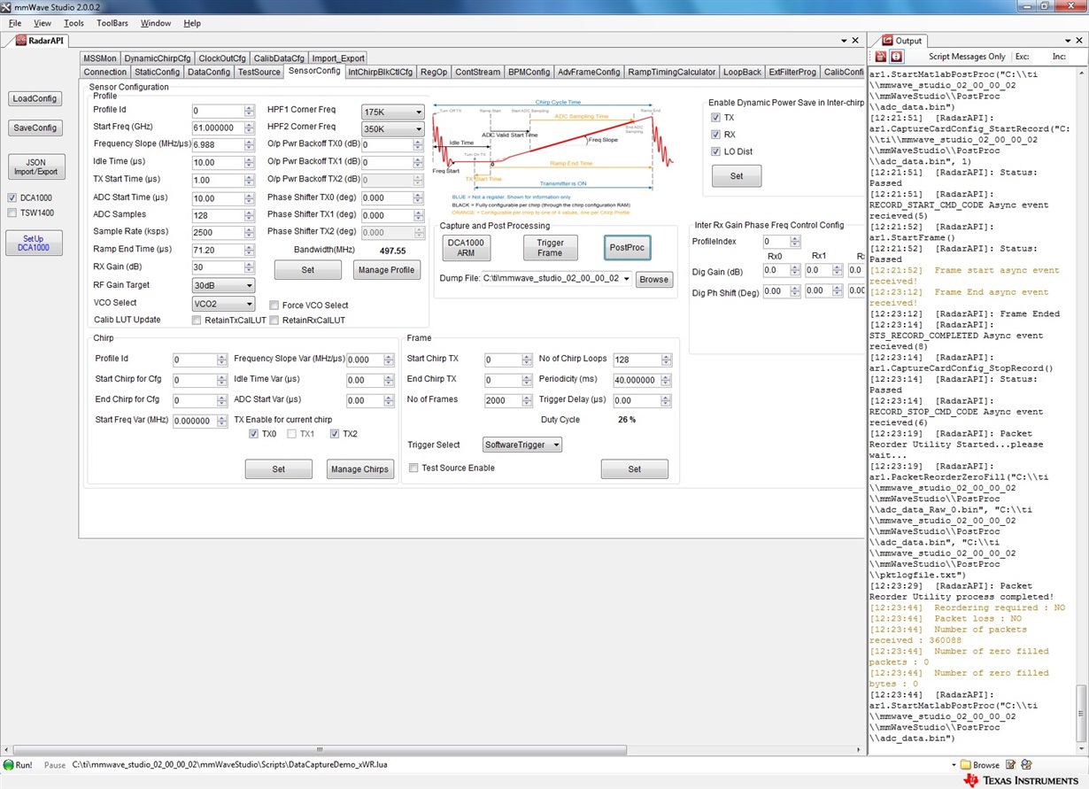Viewport: 1089px width, 789px height.
Task: Open JSON Import/Export
Action: pyautogui.click(x=35, y=167)
